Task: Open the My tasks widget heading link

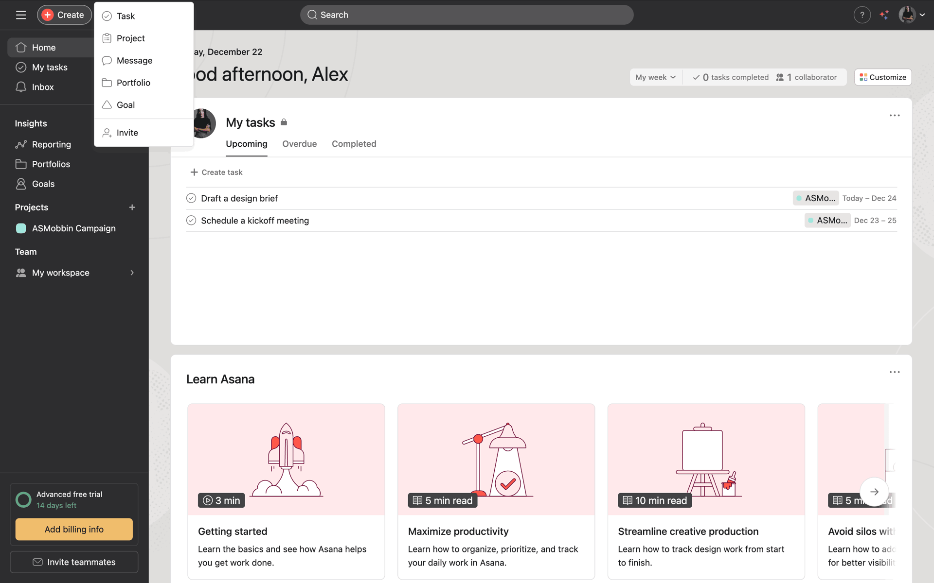Action: pos(251,122)
